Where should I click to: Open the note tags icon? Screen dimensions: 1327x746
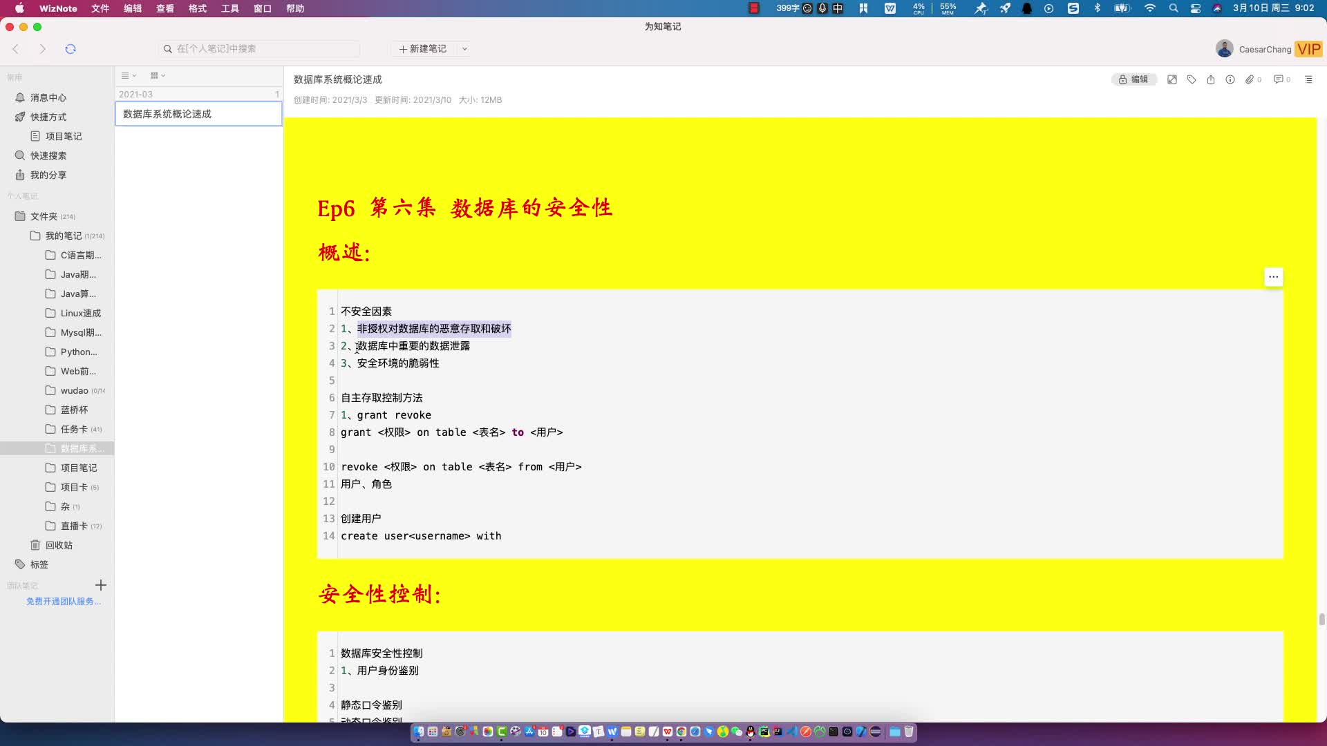[1192, 79]
